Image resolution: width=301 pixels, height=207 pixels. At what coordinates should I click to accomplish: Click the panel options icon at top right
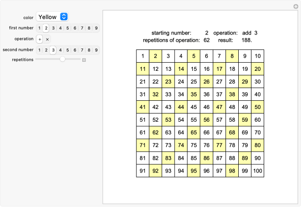click(x=296, y=6)
